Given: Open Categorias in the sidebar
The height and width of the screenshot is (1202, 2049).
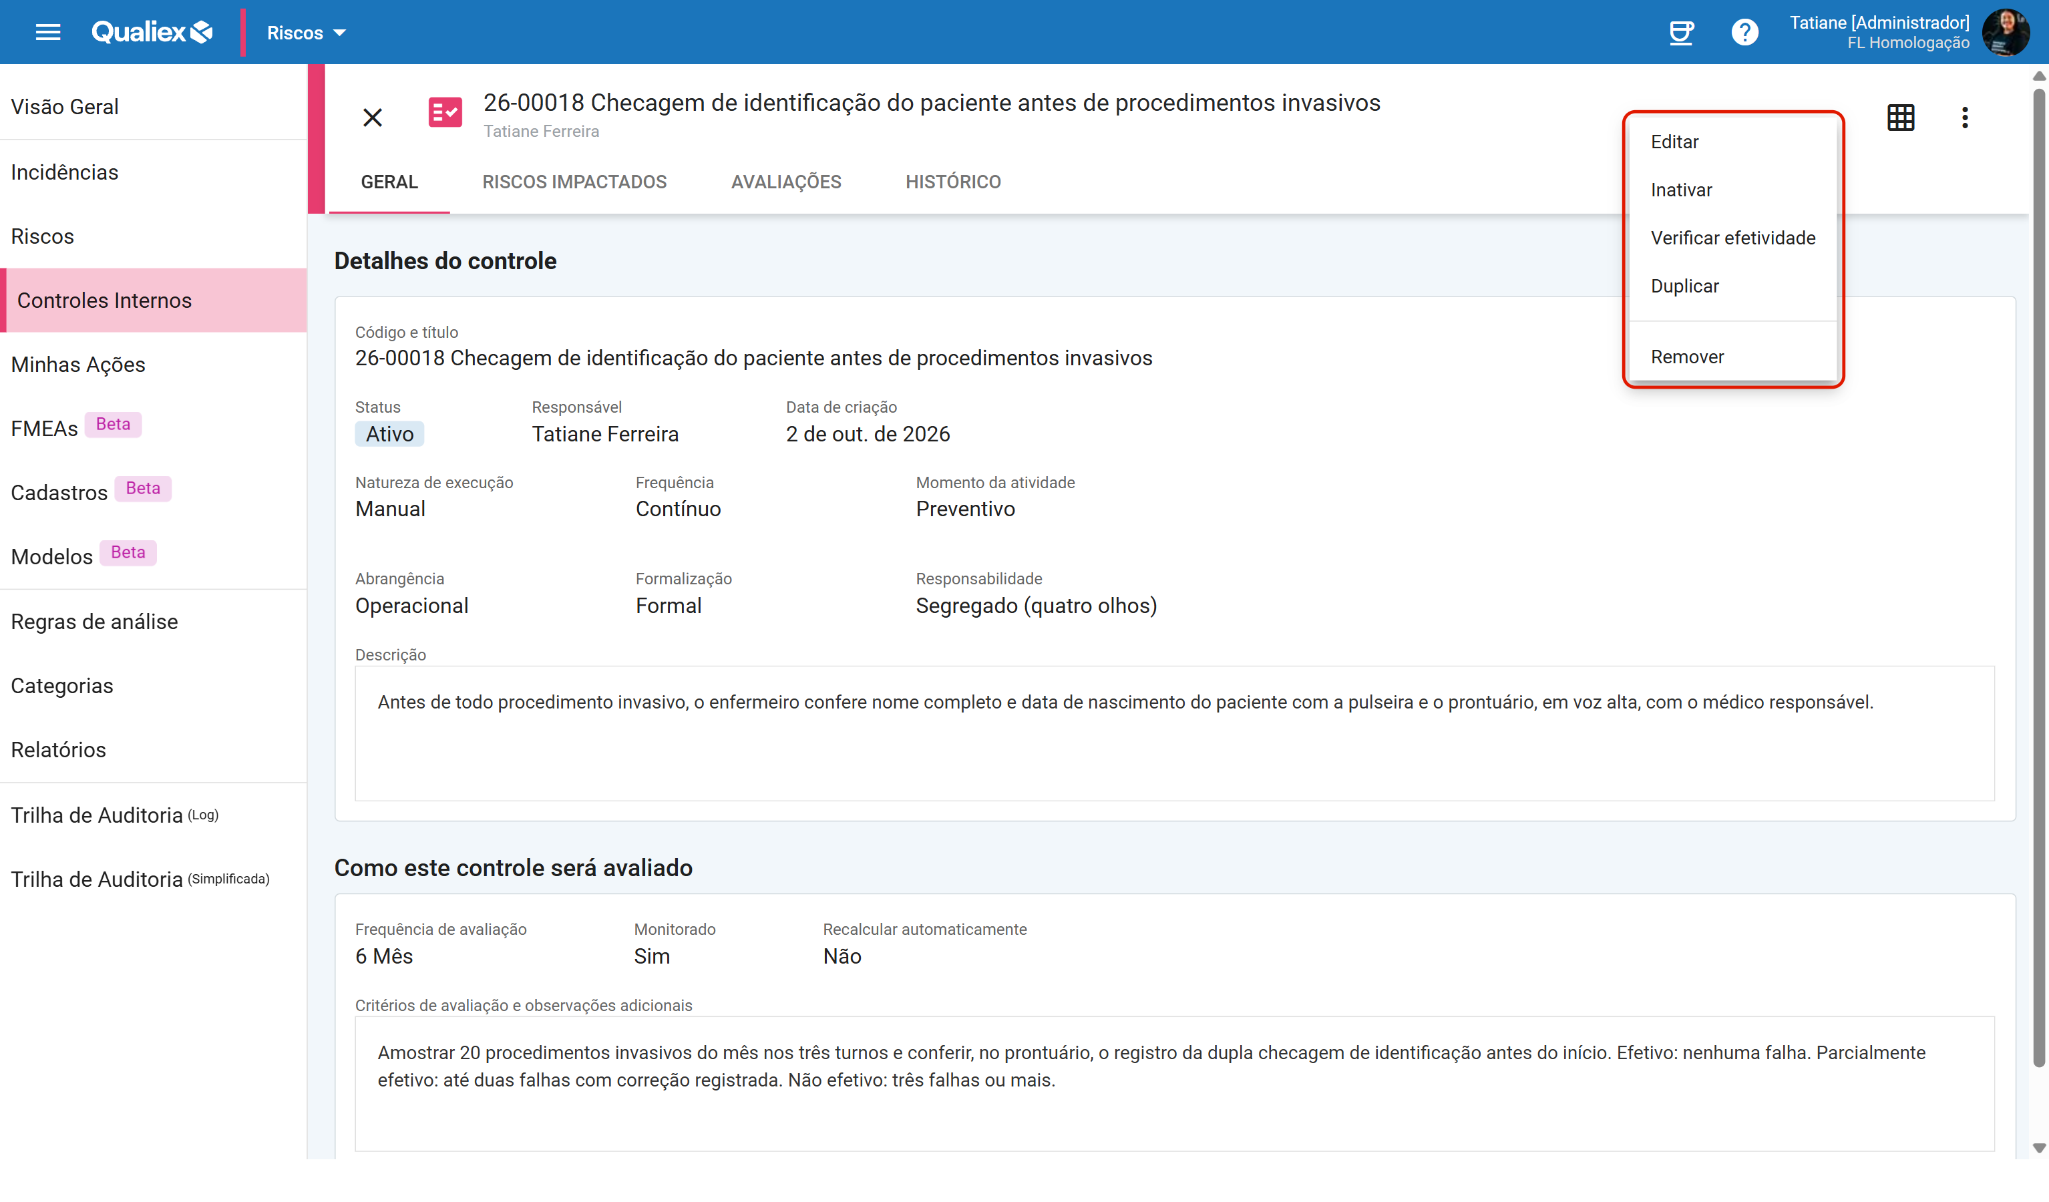Looking at the screenshot, I should [x=154, y=686].
